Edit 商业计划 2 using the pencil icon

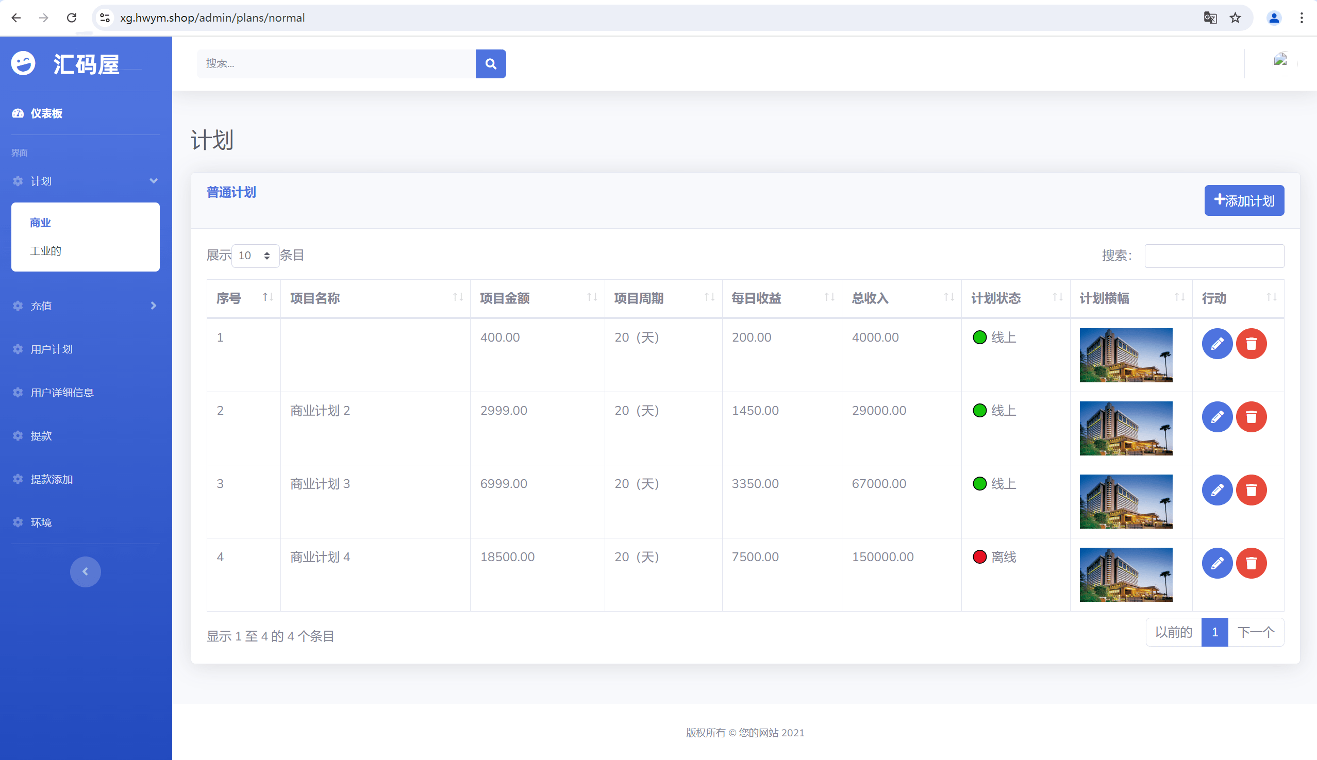coord(1218,416)
